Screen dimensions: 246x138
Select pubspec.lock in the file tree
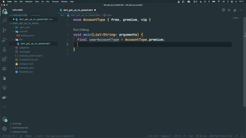[26, 64]
